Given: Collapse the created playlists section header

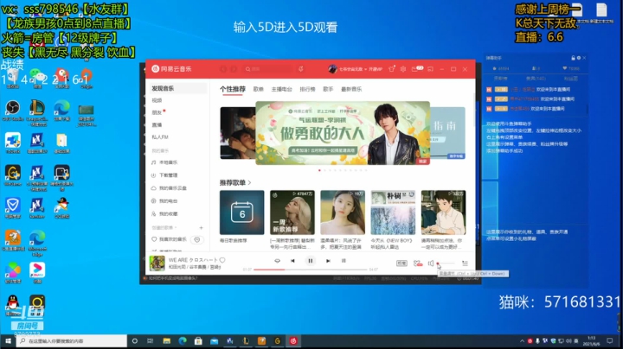Looking at the screenshot, I should pos(164,228).
